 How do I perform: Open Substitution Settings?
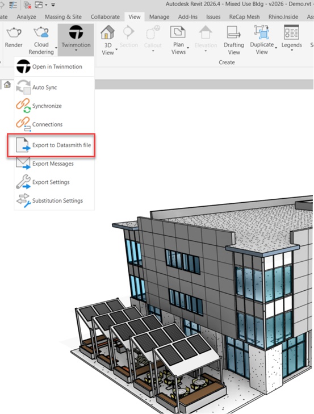pyautogui.click(x=54, y=200)
